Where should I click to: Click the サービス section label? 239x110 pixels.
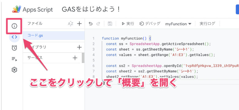click(x=35, y=58)
